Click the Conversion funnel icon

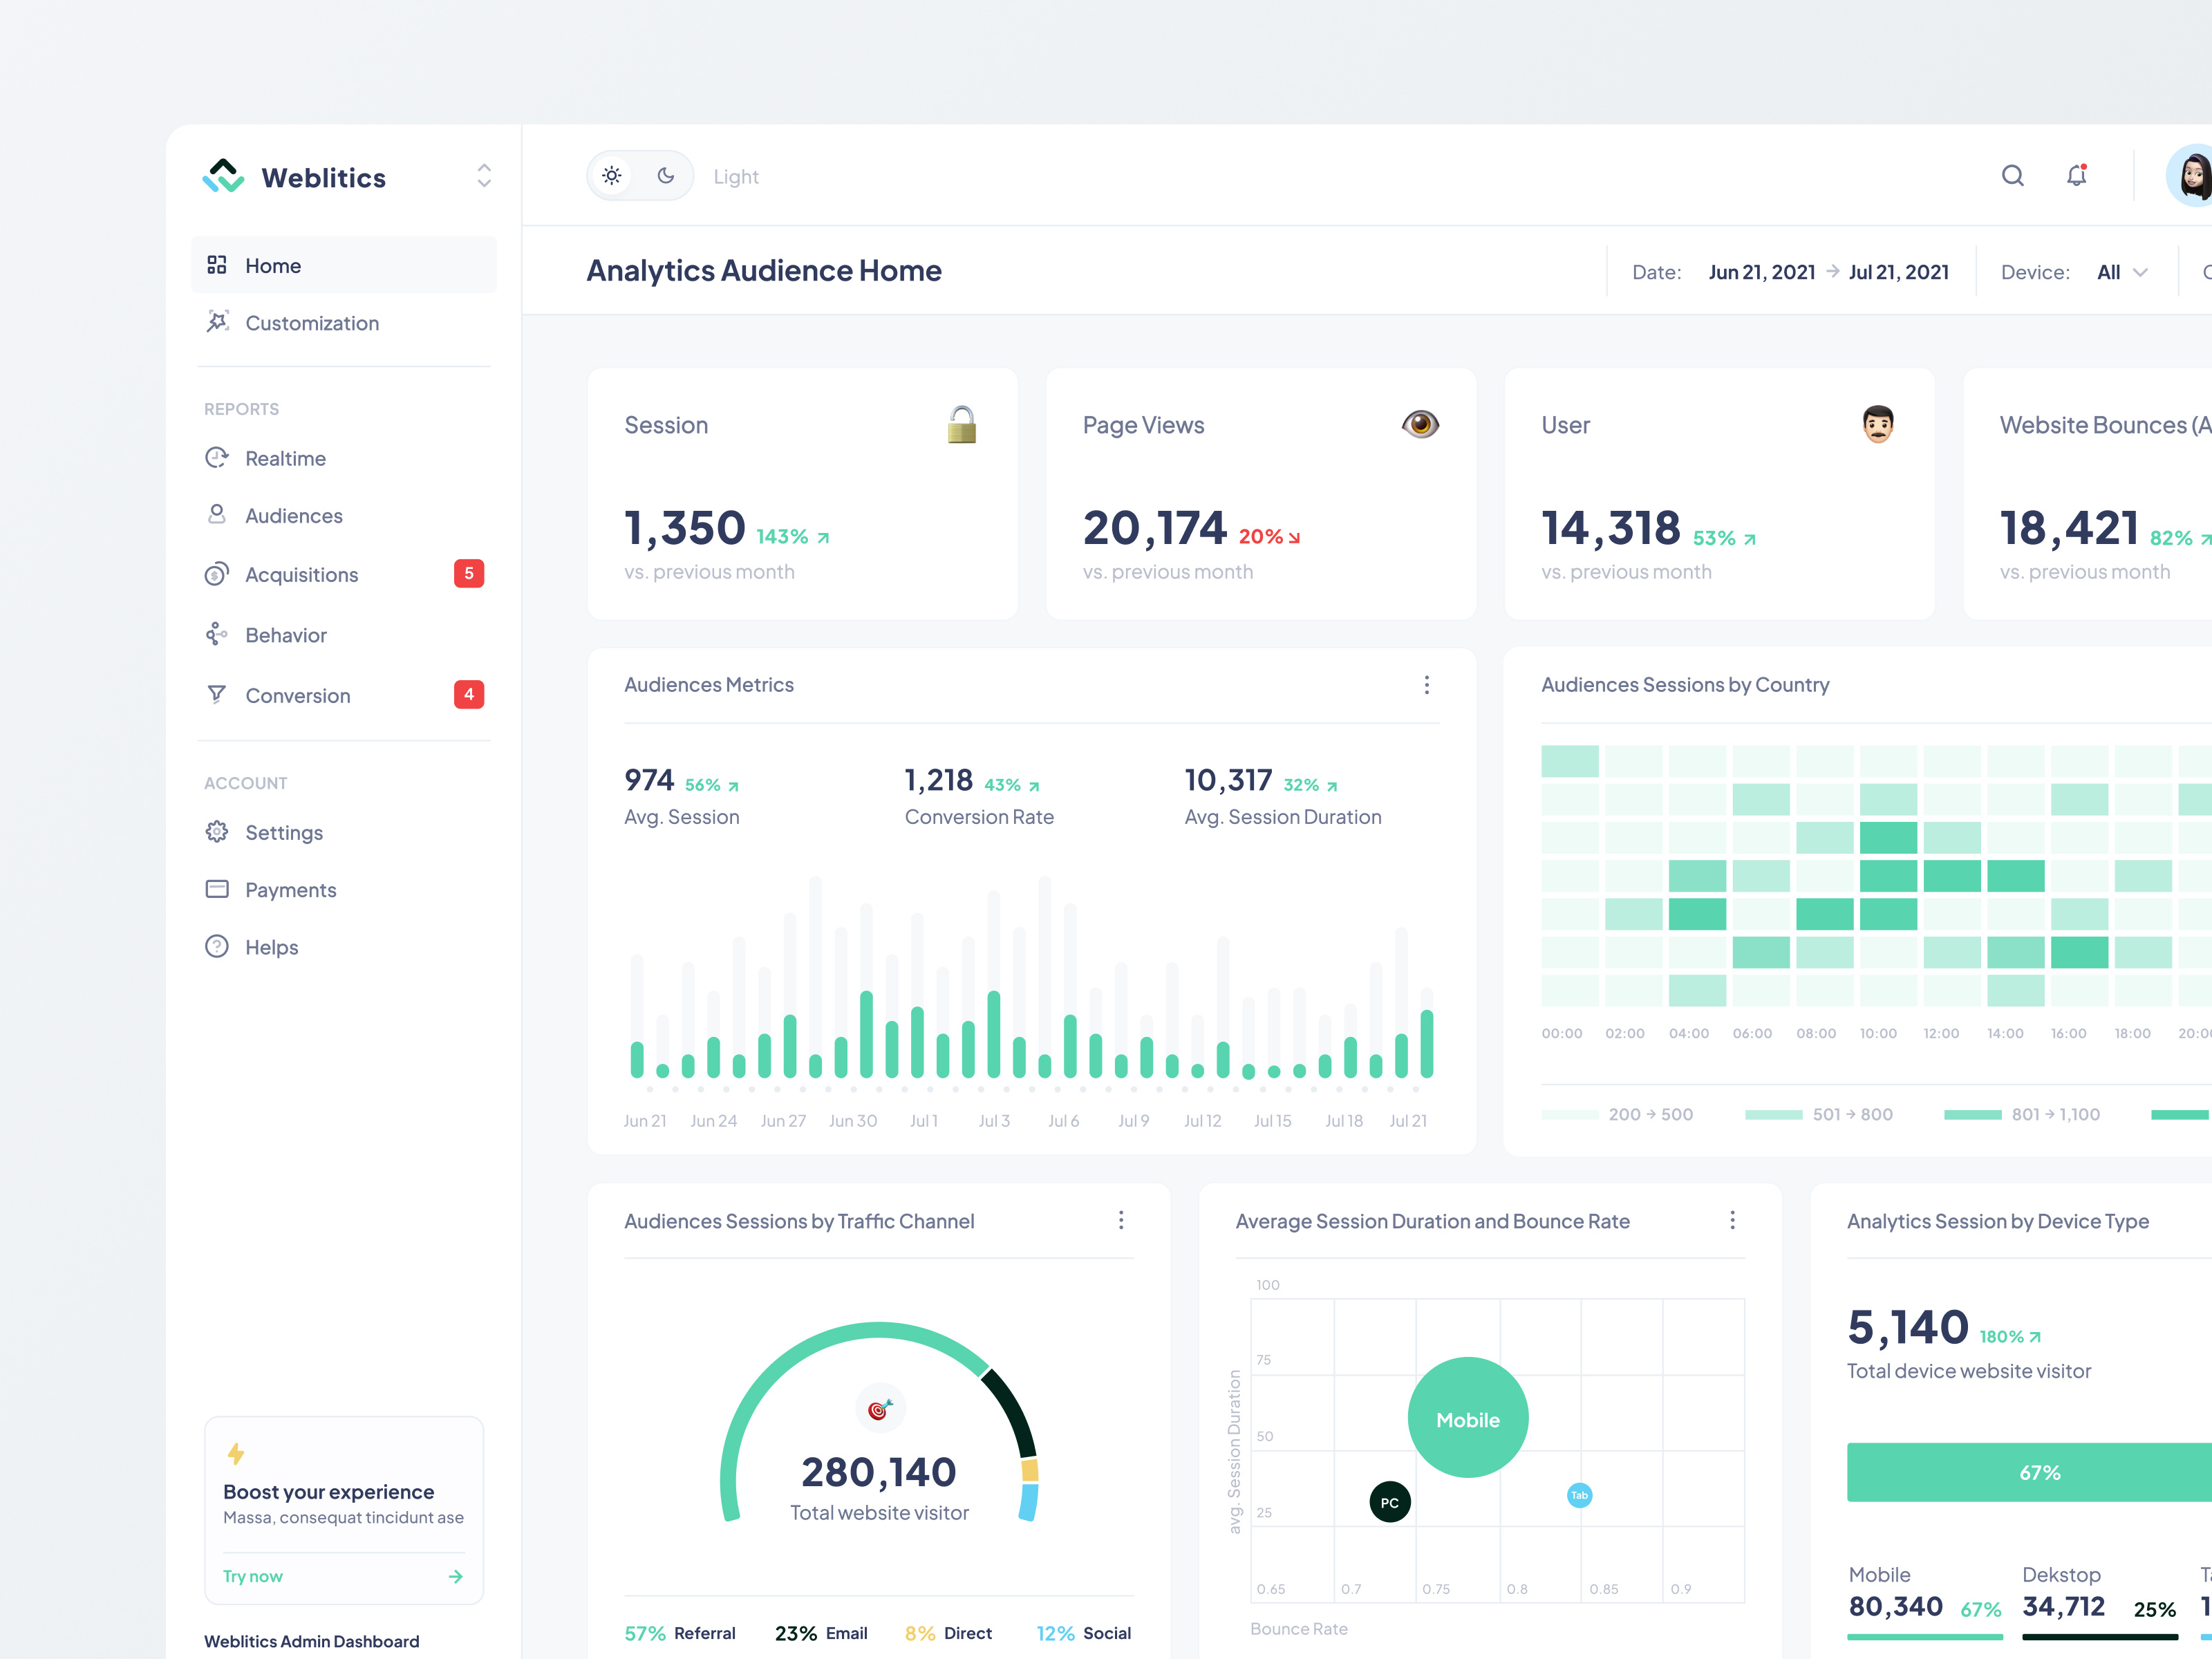click(217, 694)
